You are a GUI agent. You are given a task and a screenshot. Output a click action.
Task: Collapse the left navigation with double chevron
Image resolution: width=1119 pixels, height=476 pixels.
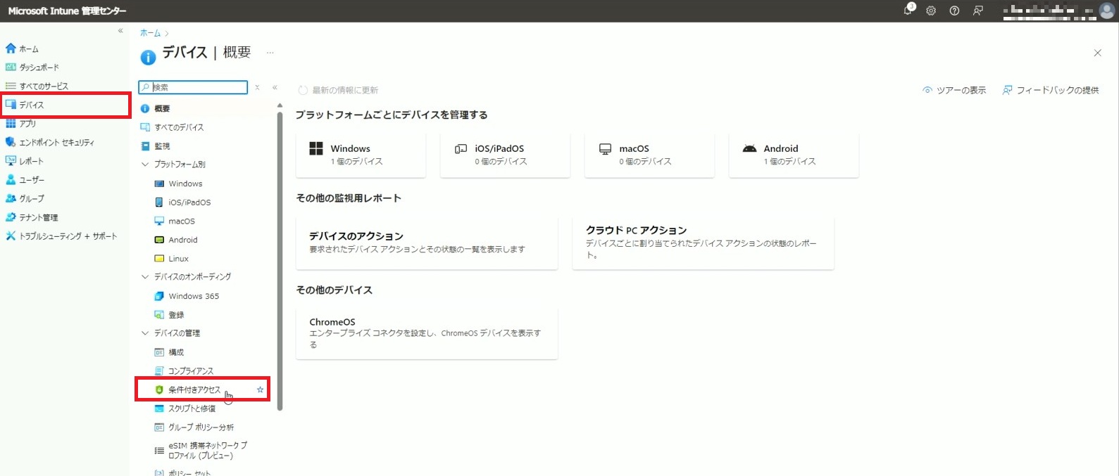(x=120, y=31)
